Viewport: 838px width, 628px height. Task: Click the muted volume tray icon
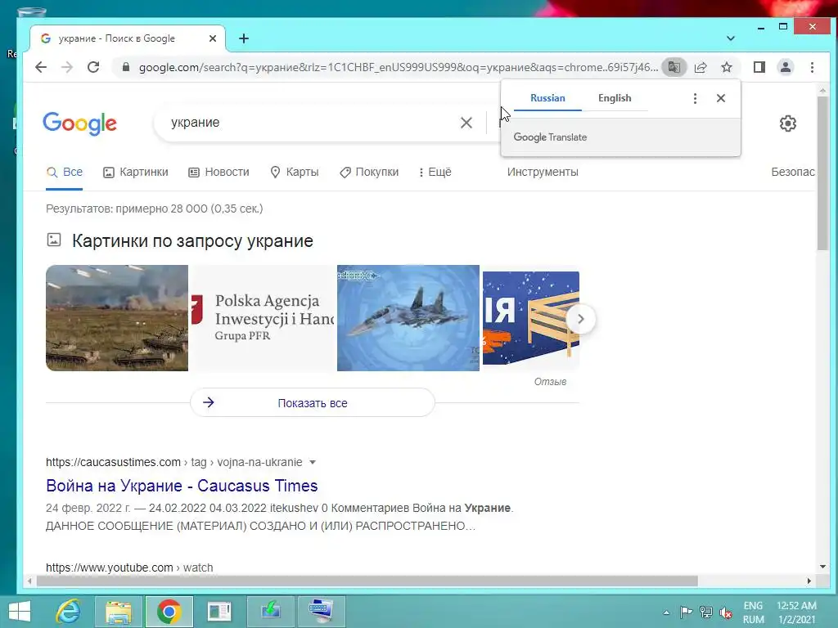pos(726,612)
